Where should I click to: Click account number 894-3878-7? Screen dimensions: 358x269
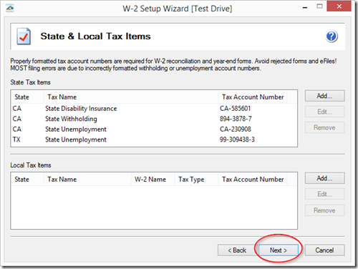click(x=236, y=119)
